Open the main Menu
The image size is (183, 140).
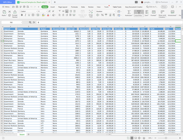pos(6,7)
